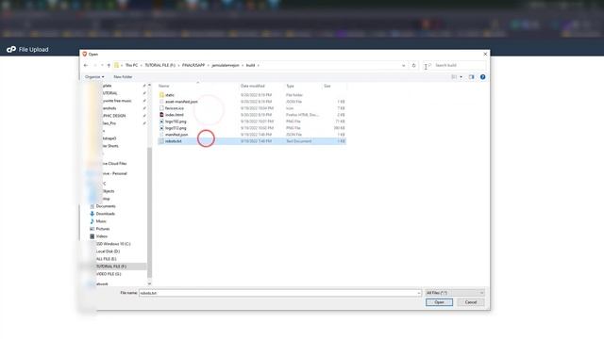Sort by the Size column header

[x=327, y=86]
